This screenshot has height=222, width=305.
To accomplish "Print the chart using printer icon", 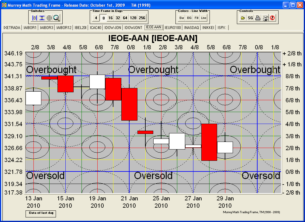I will 258,18.
